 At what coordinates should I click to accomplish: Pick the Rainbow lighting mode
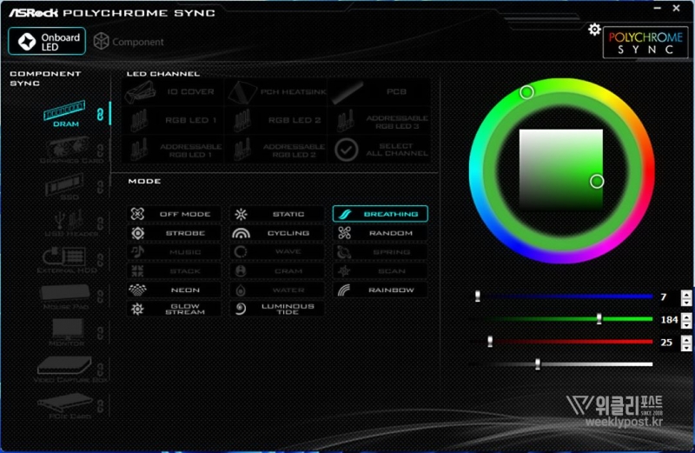point(381,290)
